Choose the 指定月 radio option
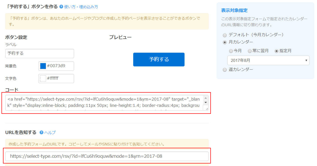 (276, 51)
